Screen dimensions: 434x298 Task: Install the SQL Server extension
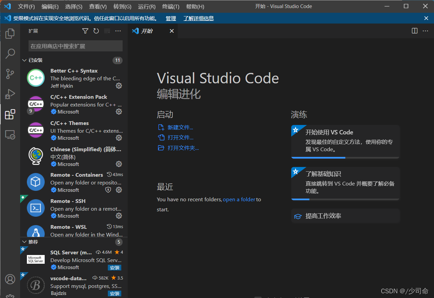point(115,268)
